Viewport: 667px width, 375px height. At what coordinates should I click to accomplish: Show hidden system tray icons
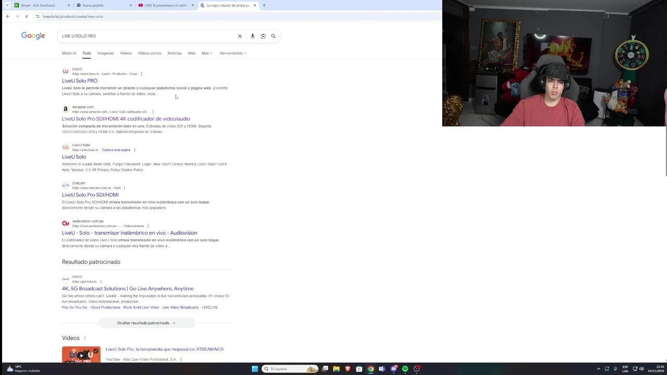tap(598, 369)
